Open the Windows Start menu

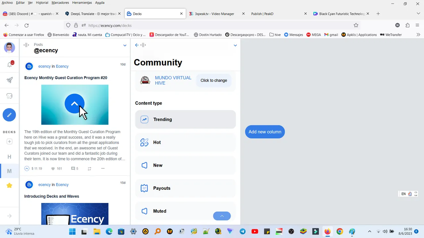click(x=72, y=231)
